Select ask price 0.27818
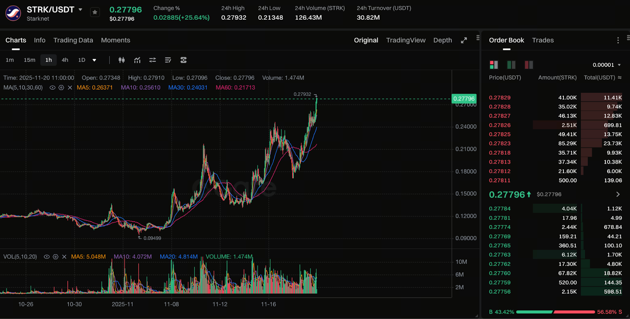The width and height of the screenshot is (630, 319). tap(500, 153)
